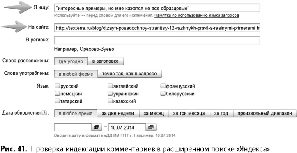Choose за месяц update period
This screenshot has height=153, width=297.
pos(154,113)
